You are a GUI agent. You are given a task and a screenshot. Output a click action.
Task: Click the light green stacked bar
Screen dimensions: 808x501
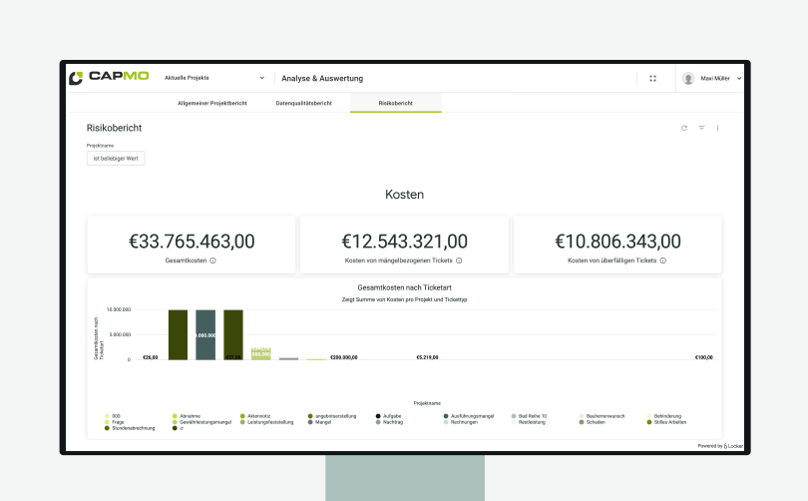261,353
